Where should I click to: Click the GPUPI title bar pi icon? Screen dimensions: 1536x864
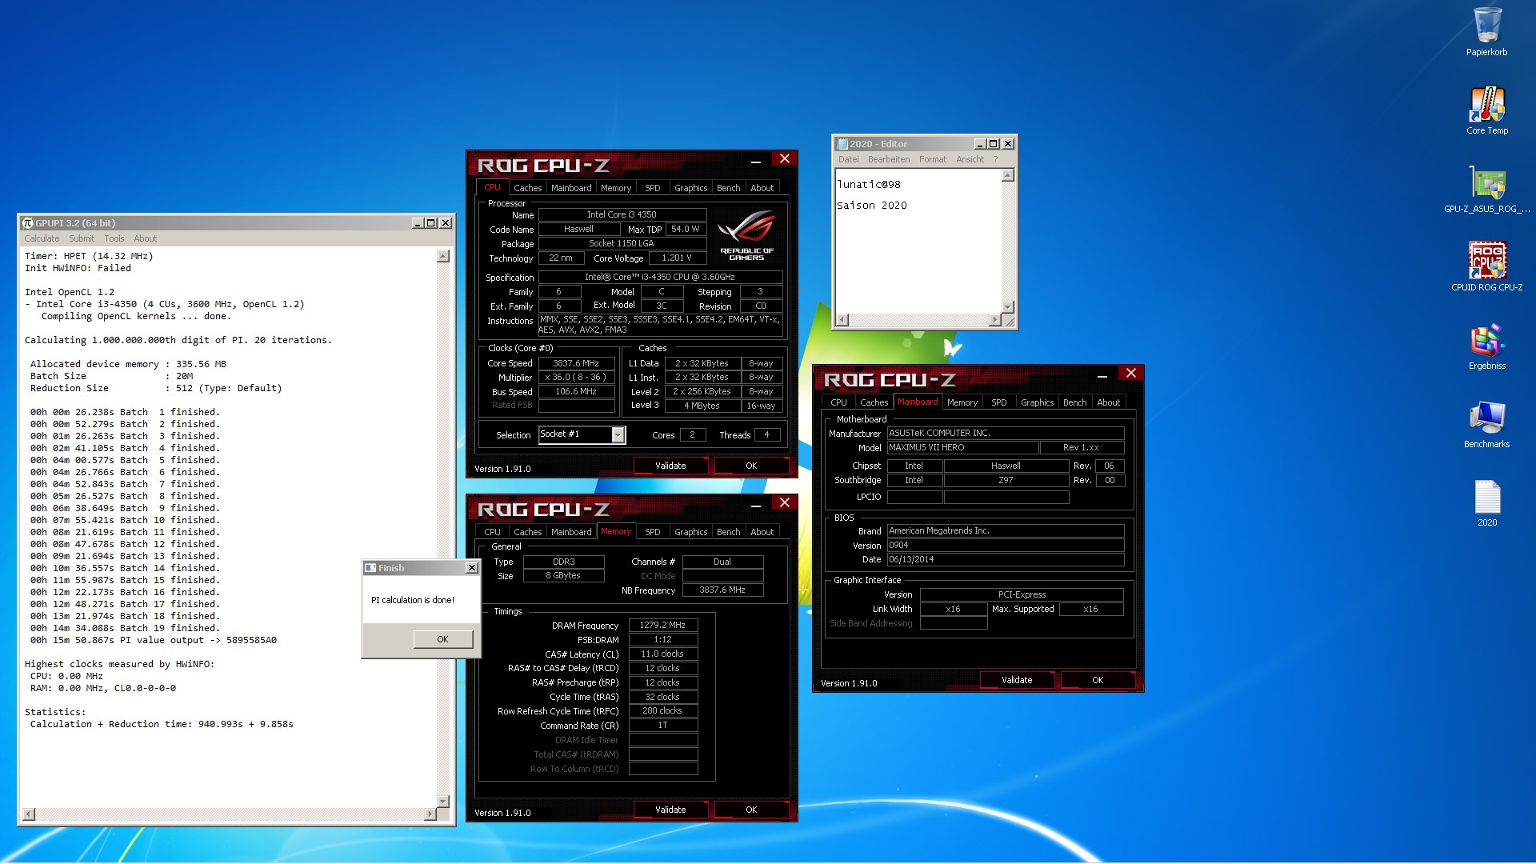(x=28, y=223)
